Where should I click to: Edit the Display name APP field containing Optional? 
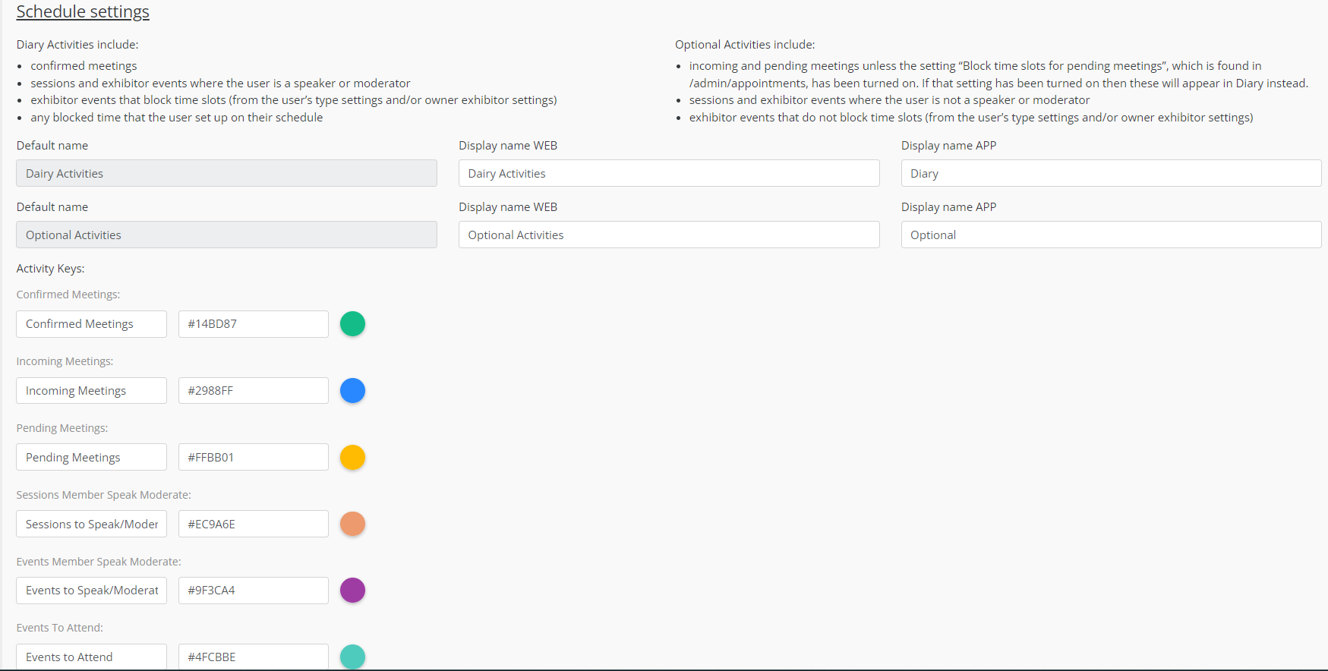pyautogui.click(x=1110, y=235)
